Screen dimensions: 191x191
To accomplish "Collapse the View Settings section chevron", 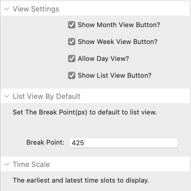I will pyautogui.click(x=7, y=9).
